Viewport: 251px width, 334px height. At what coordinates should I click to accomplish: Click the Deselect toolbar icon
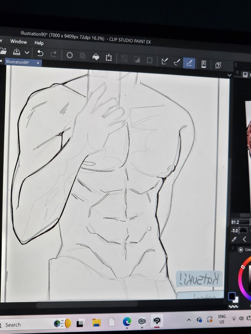[124, 58]
